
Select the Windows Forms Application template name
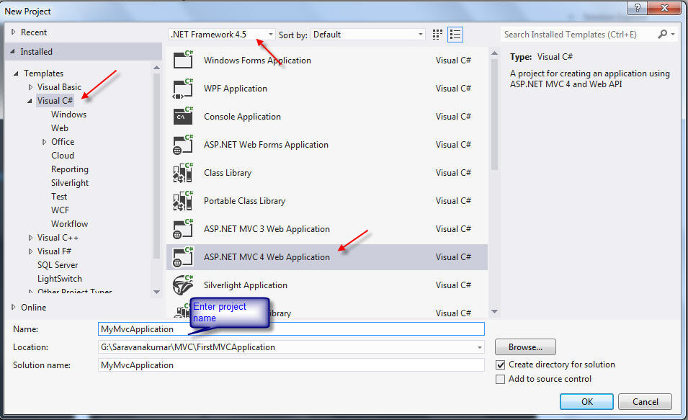click(257, 60)
